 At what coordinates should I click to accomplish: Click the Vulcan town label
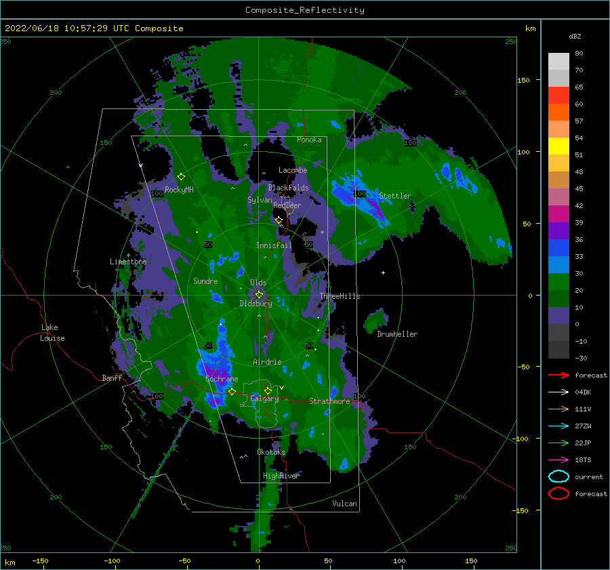coord(344,504)
